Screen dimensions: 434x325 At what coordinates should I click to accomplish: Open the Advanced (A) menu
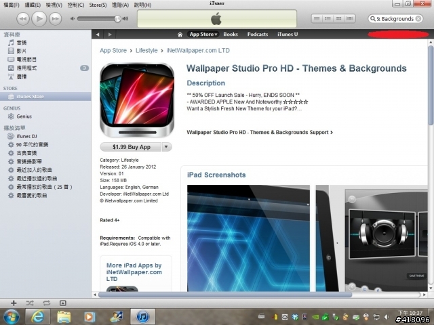coord(120,5)
